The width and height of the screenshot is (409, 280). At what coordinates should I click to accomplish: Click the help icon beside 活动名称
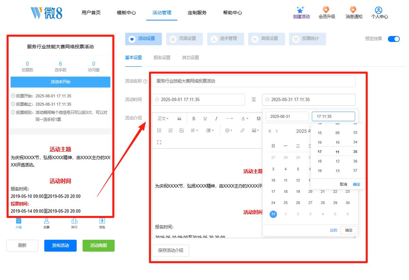point(146,81)
